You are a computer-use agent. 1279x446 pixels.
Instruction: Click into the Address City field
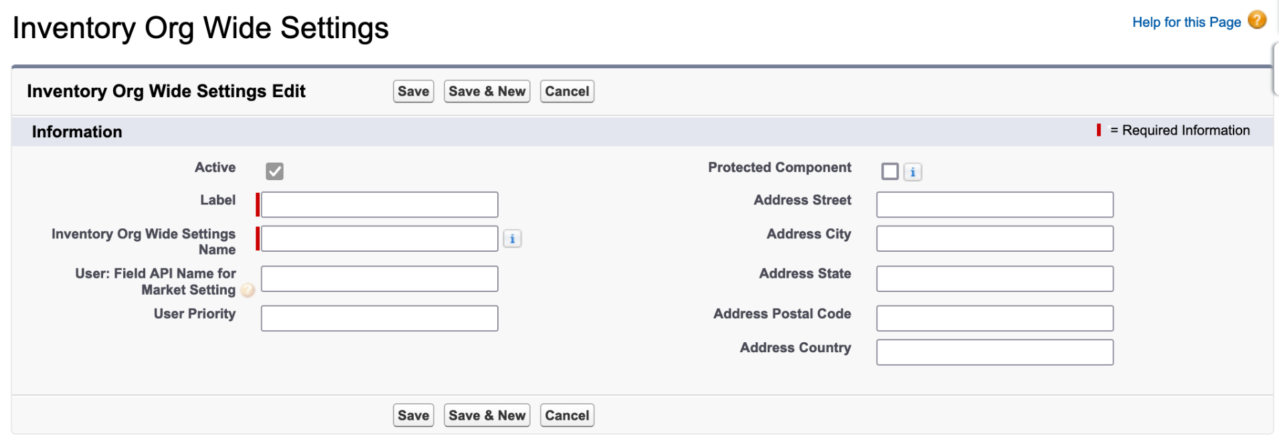pyautogui.click(x=995, y=239)
